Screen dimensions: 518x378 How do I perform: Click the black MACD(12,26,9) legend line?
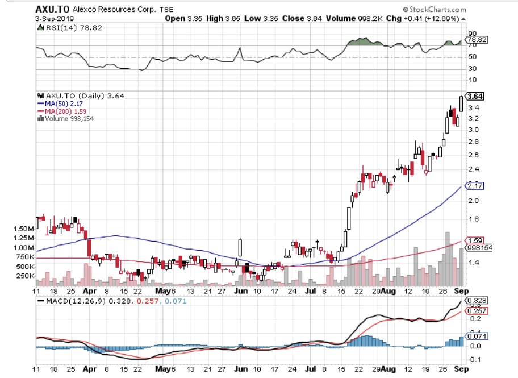click(41, 301)
